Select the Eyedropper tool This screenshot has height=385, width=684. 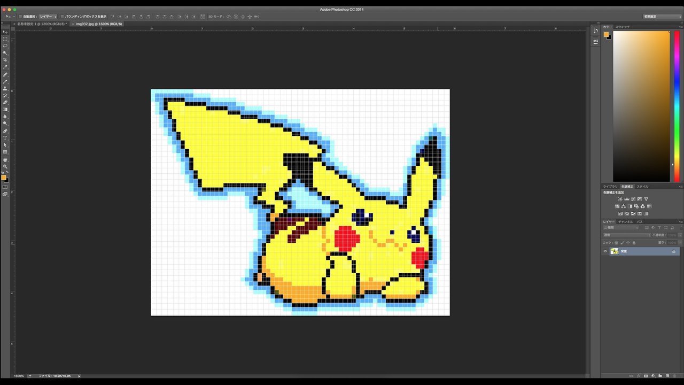coord(5,67)
